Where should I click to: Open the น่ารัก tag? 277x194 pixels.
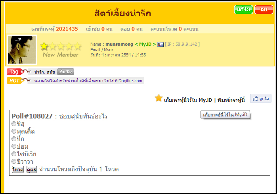[39, 72]
